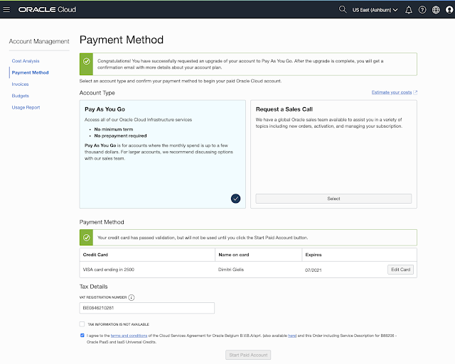Click the Edit Card button

point(400,270)
